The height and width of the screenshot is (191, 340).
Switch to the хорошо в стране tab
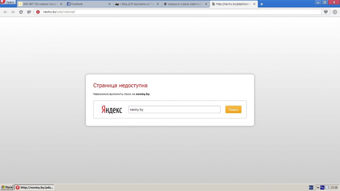point(186,4)
